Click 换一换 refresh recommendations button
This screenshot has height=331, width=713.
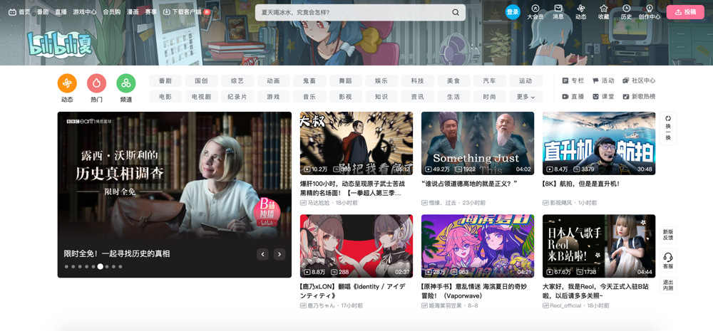point(668,127)
